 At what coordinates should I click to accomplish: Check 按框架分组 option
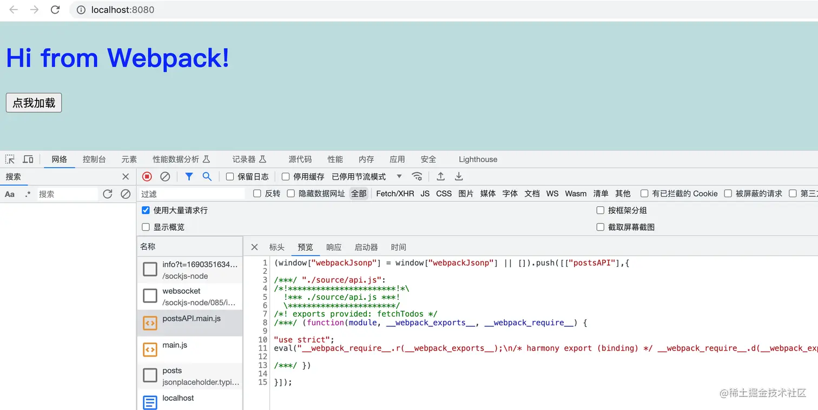click(600, 210)
